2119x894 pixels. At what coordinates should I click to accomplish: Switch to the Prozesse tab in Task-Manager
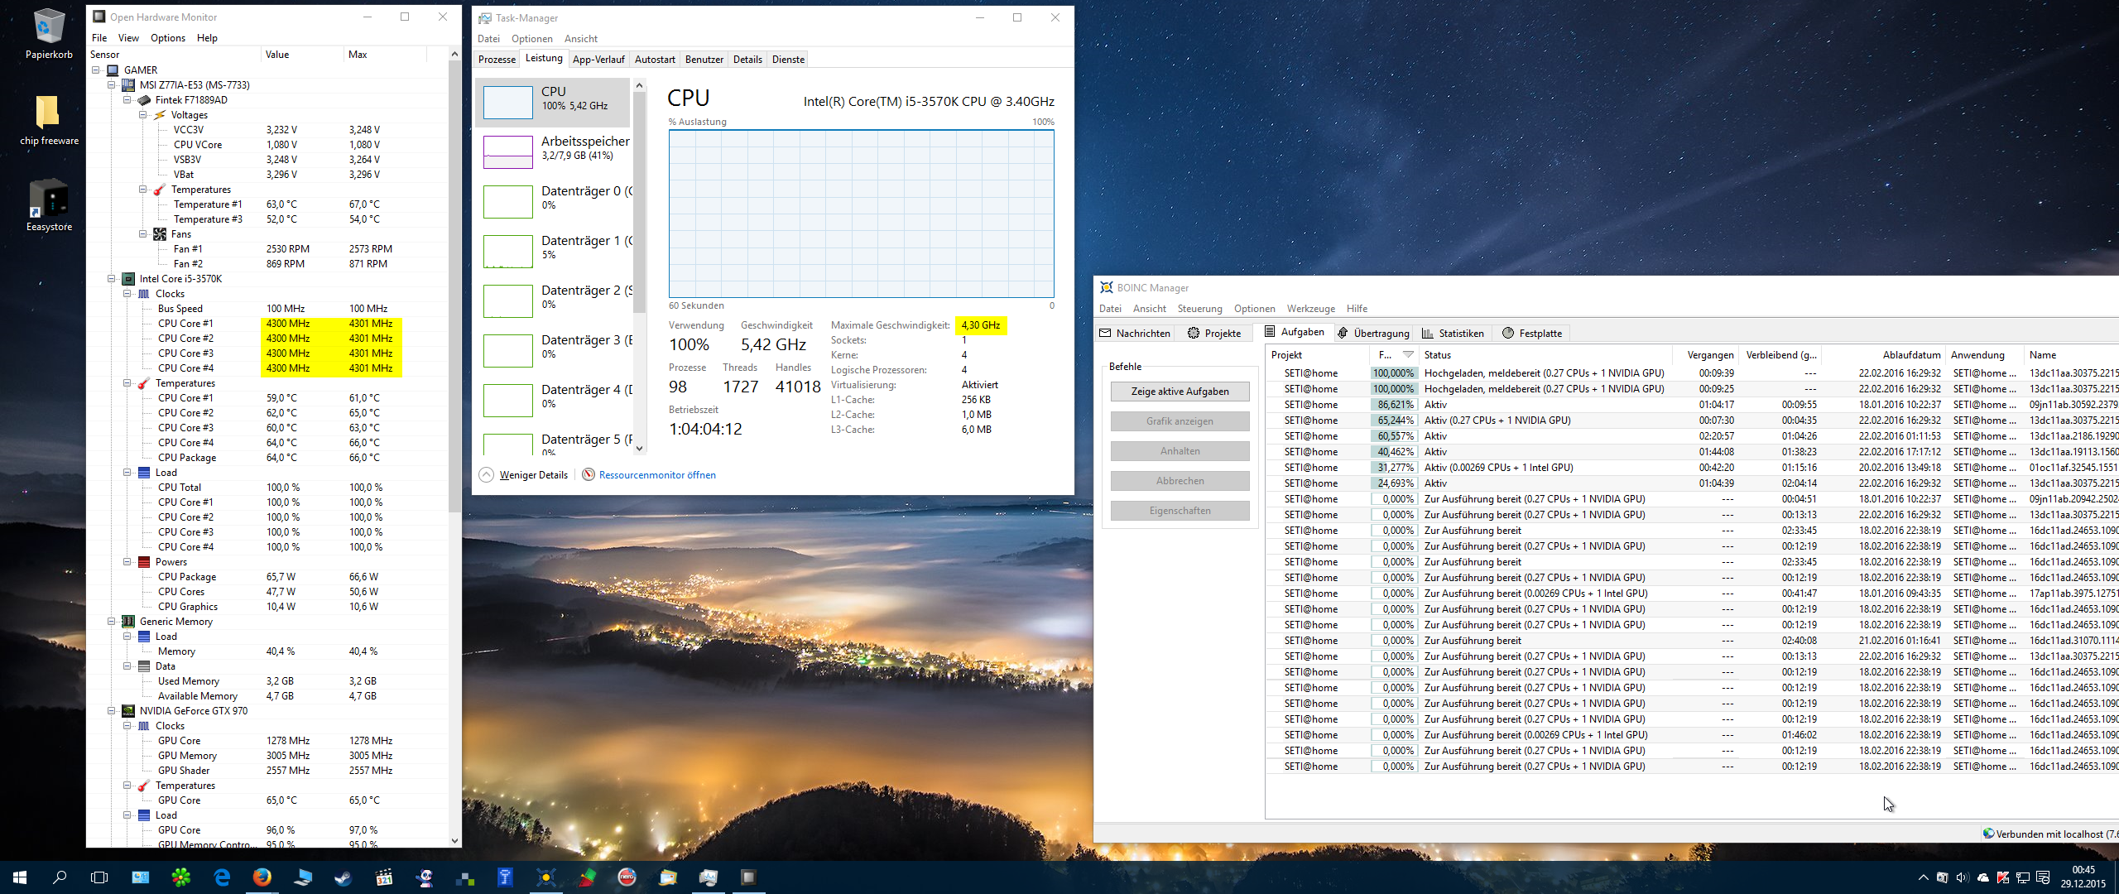(x=497, y=60)
